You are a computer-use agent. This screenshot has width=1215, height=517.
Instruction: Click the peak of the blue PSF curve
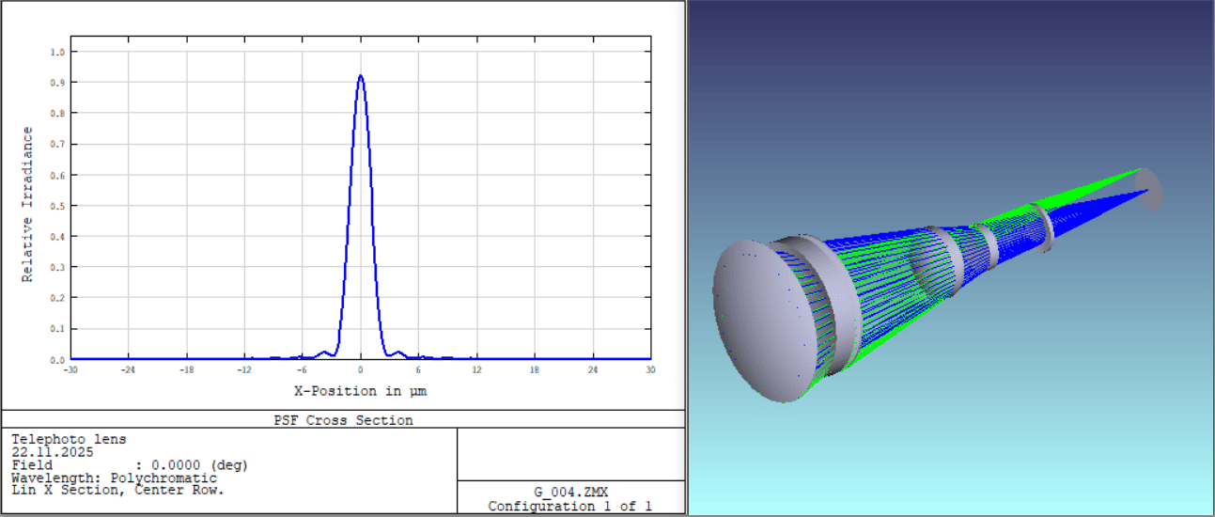click(x=361, y=76)
